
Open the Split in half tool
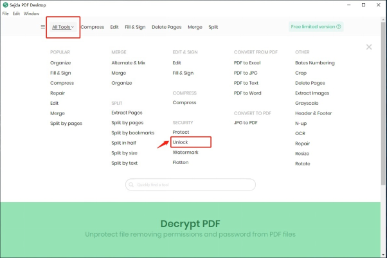pyautogui.click(x=123, y=143)
